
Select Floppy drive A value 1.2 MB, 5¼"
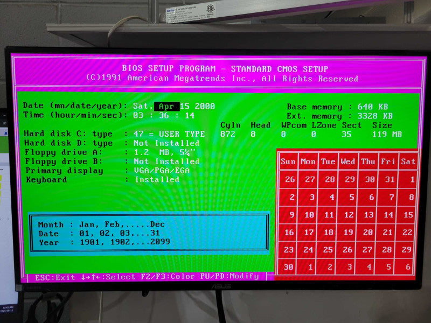pyautogui.click(x=165, y=152)
